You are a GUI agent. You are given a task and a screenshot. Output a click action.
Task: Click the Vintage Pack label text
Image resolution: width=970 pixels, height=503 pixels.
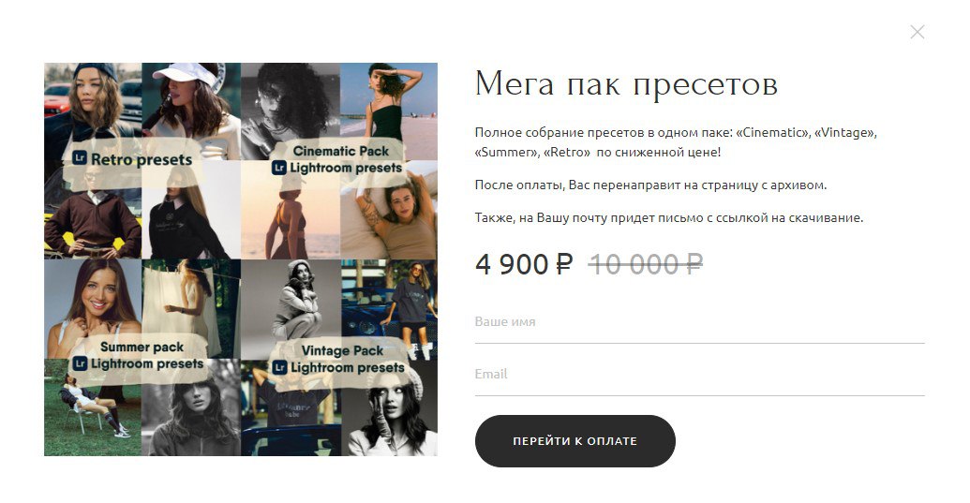tap(342, 350)
